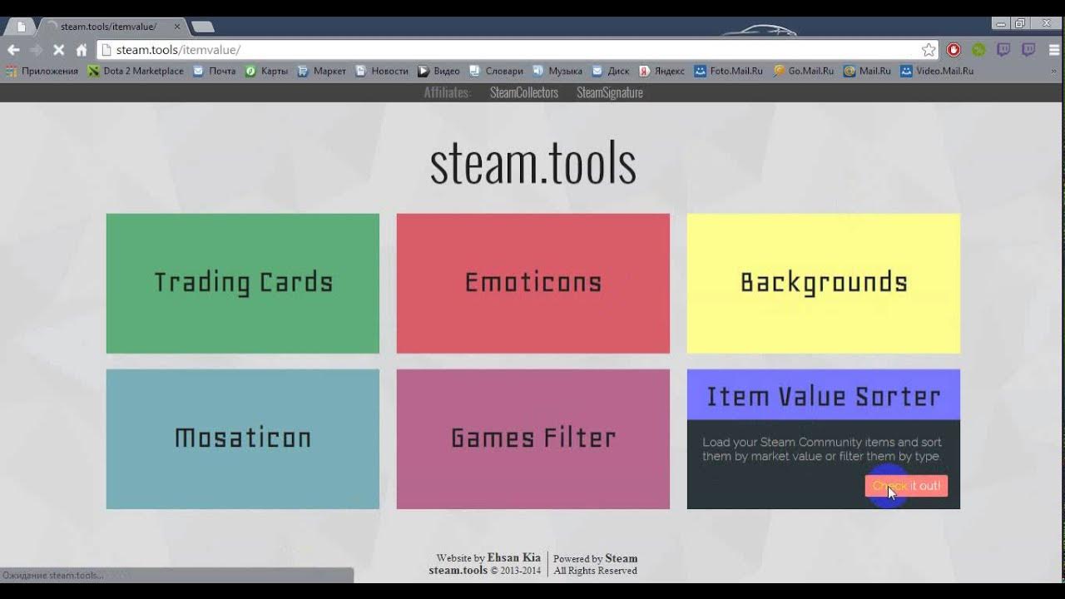Click the Check it out! button
This screenshot has width=1065, height=599.
point(906,486)
